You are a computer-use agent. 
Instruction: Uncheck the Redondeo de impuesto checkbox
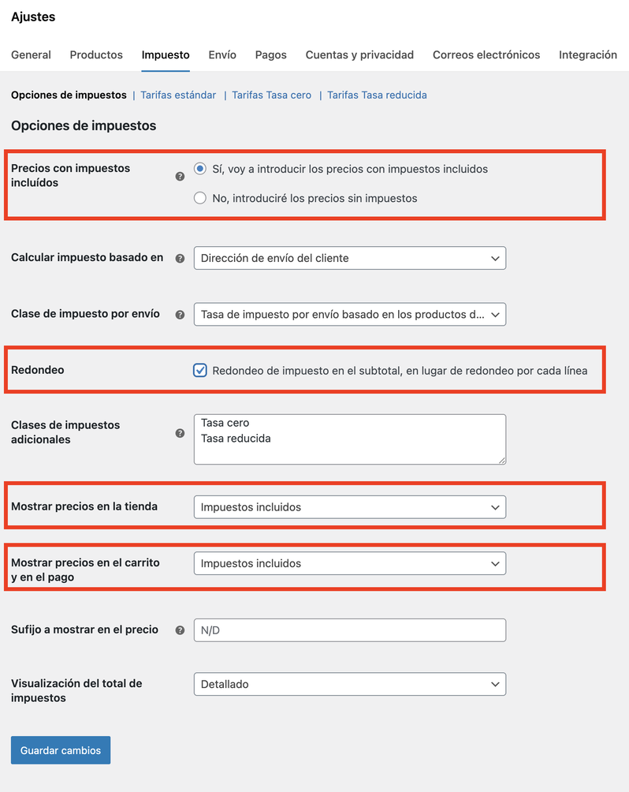tap(199, 369)
